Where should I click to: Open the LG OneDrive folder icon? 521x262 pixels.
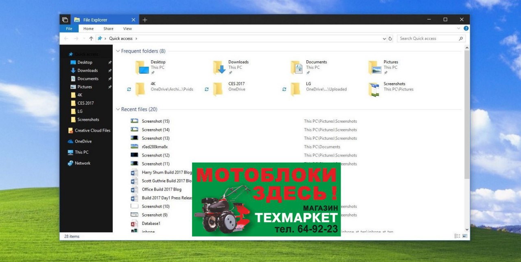296,89
